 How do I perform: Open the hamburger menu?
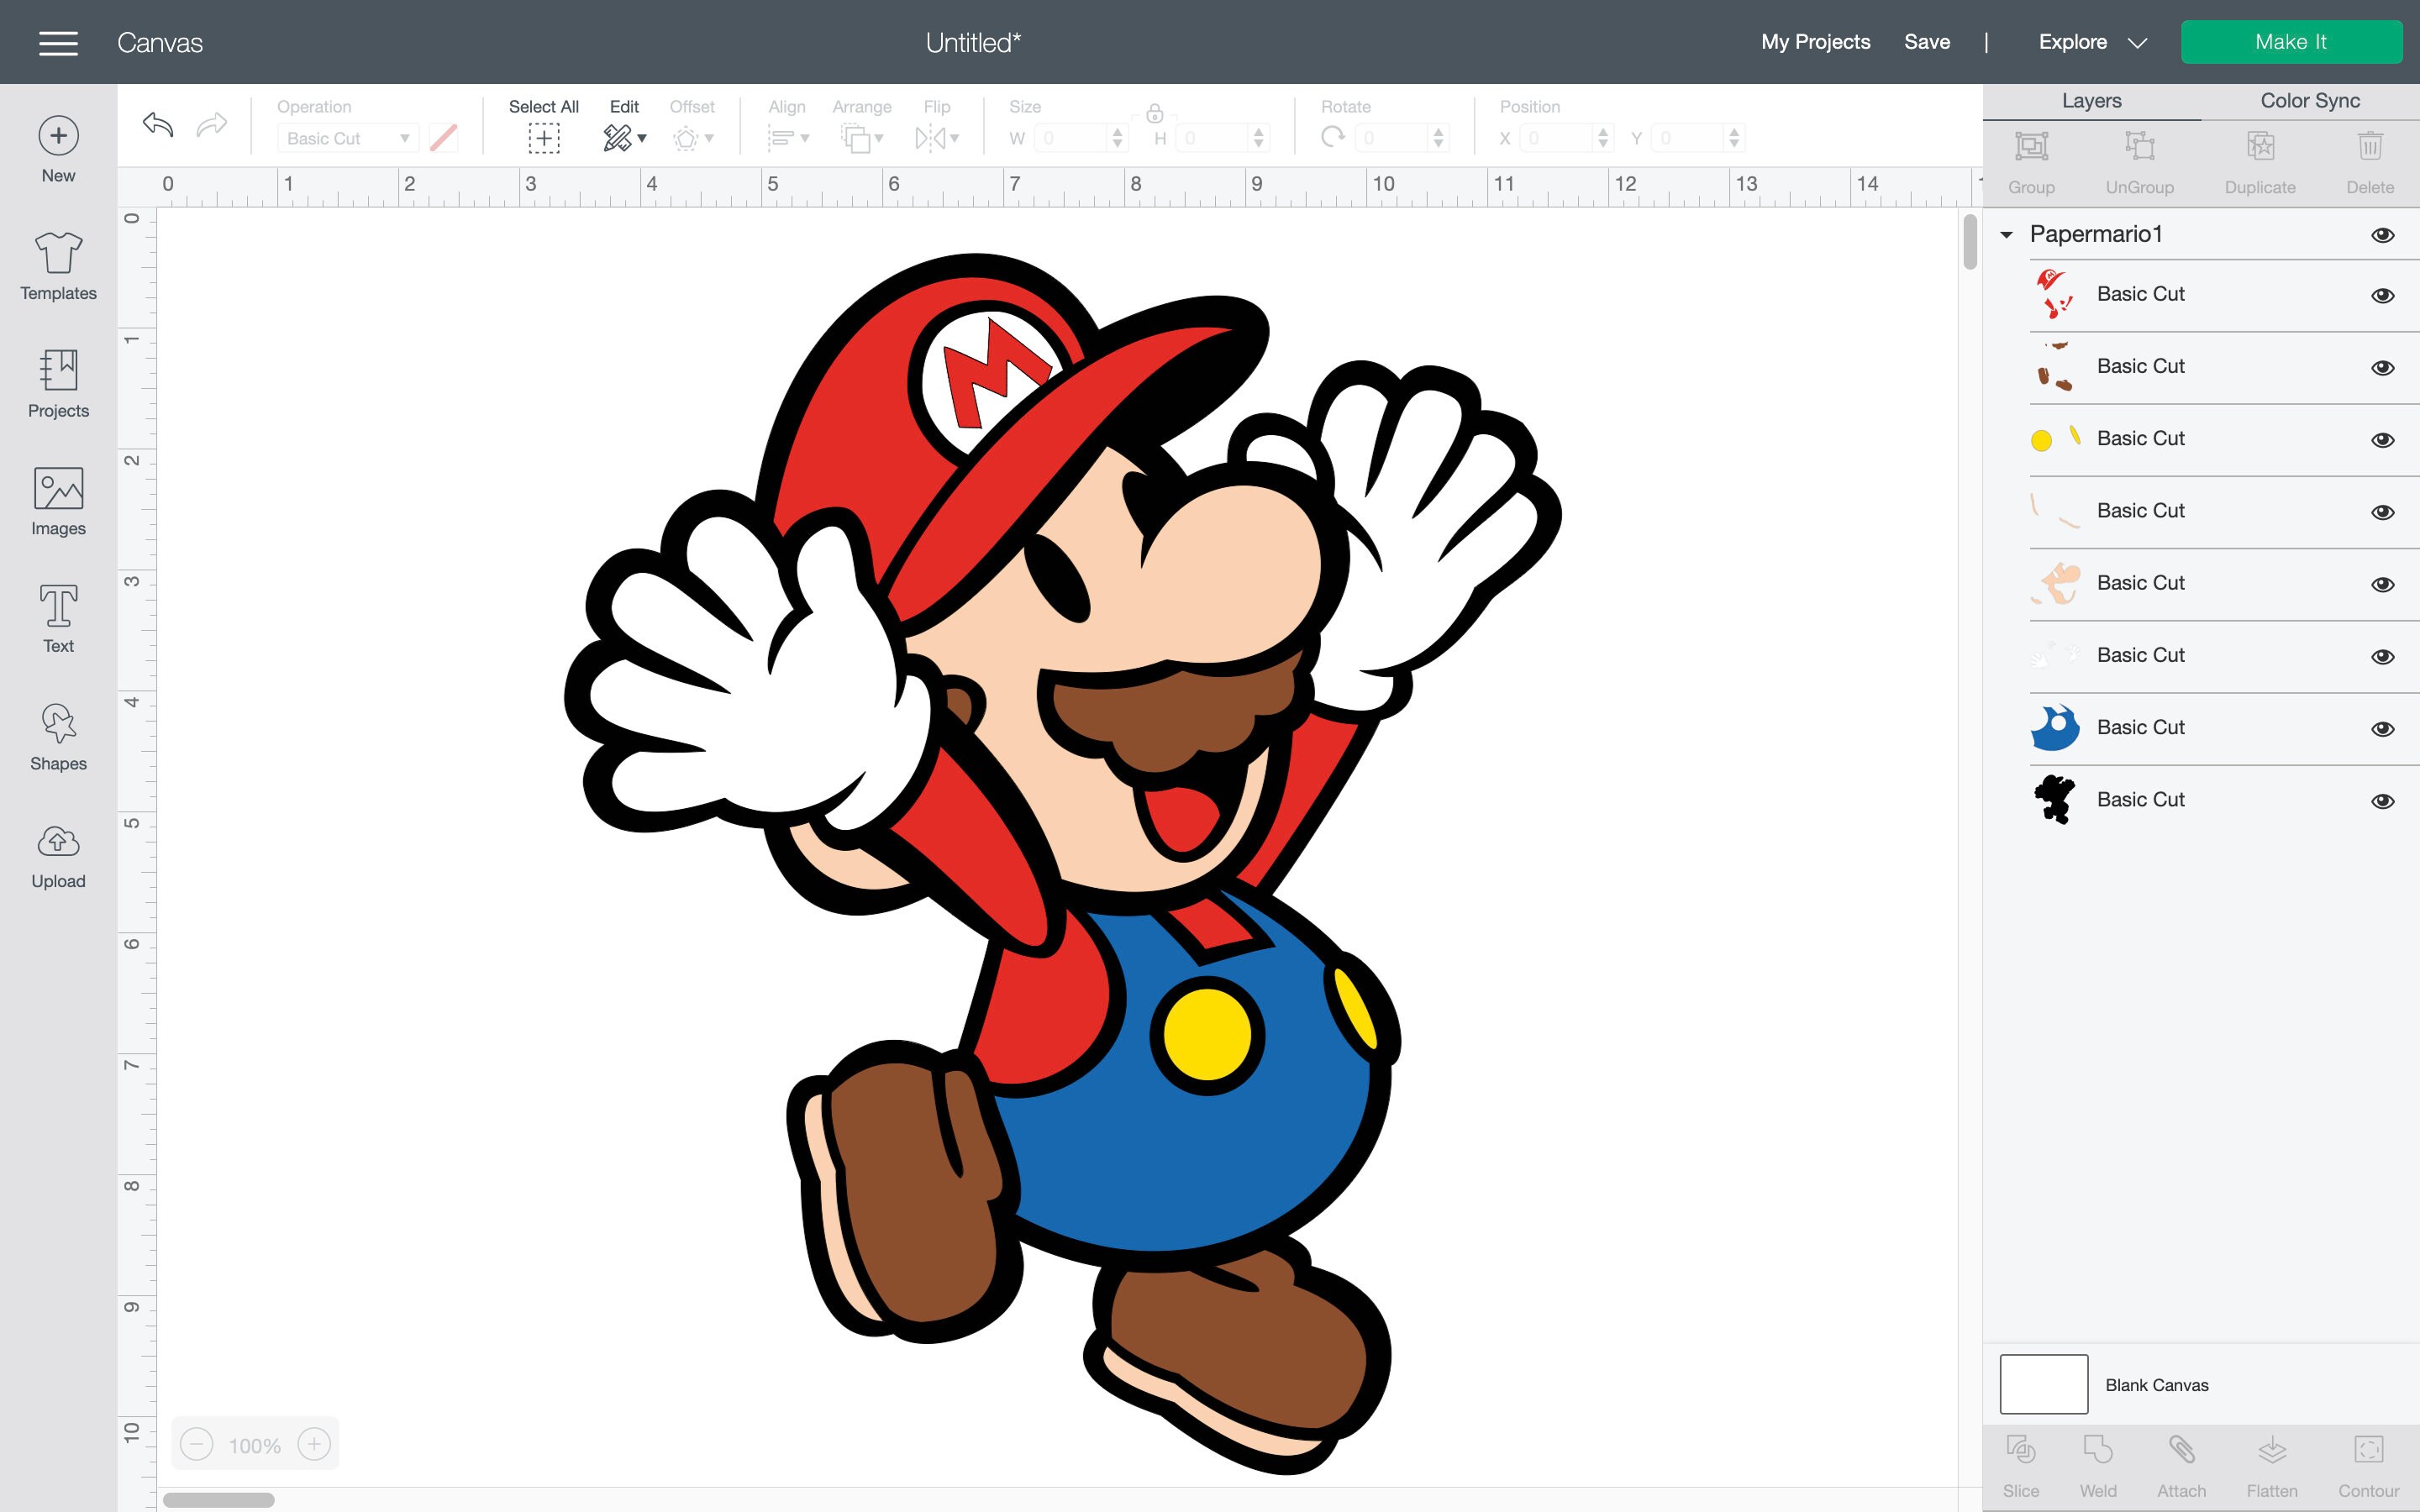point(58,42)
